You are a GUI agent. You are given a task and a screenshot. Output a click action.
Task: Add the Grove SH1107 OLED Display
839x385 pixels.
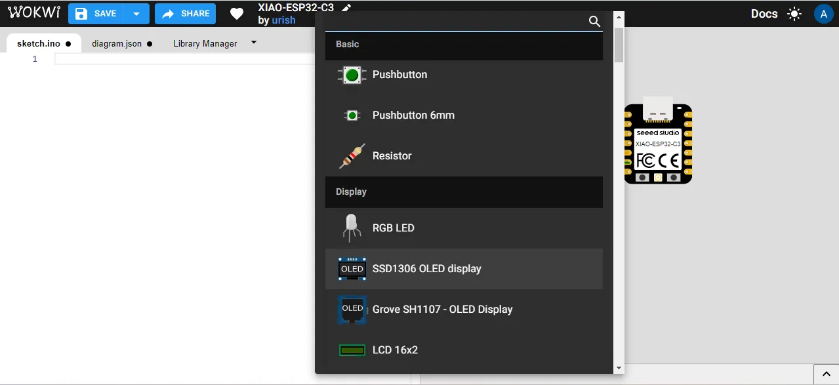tap(464, 310)
